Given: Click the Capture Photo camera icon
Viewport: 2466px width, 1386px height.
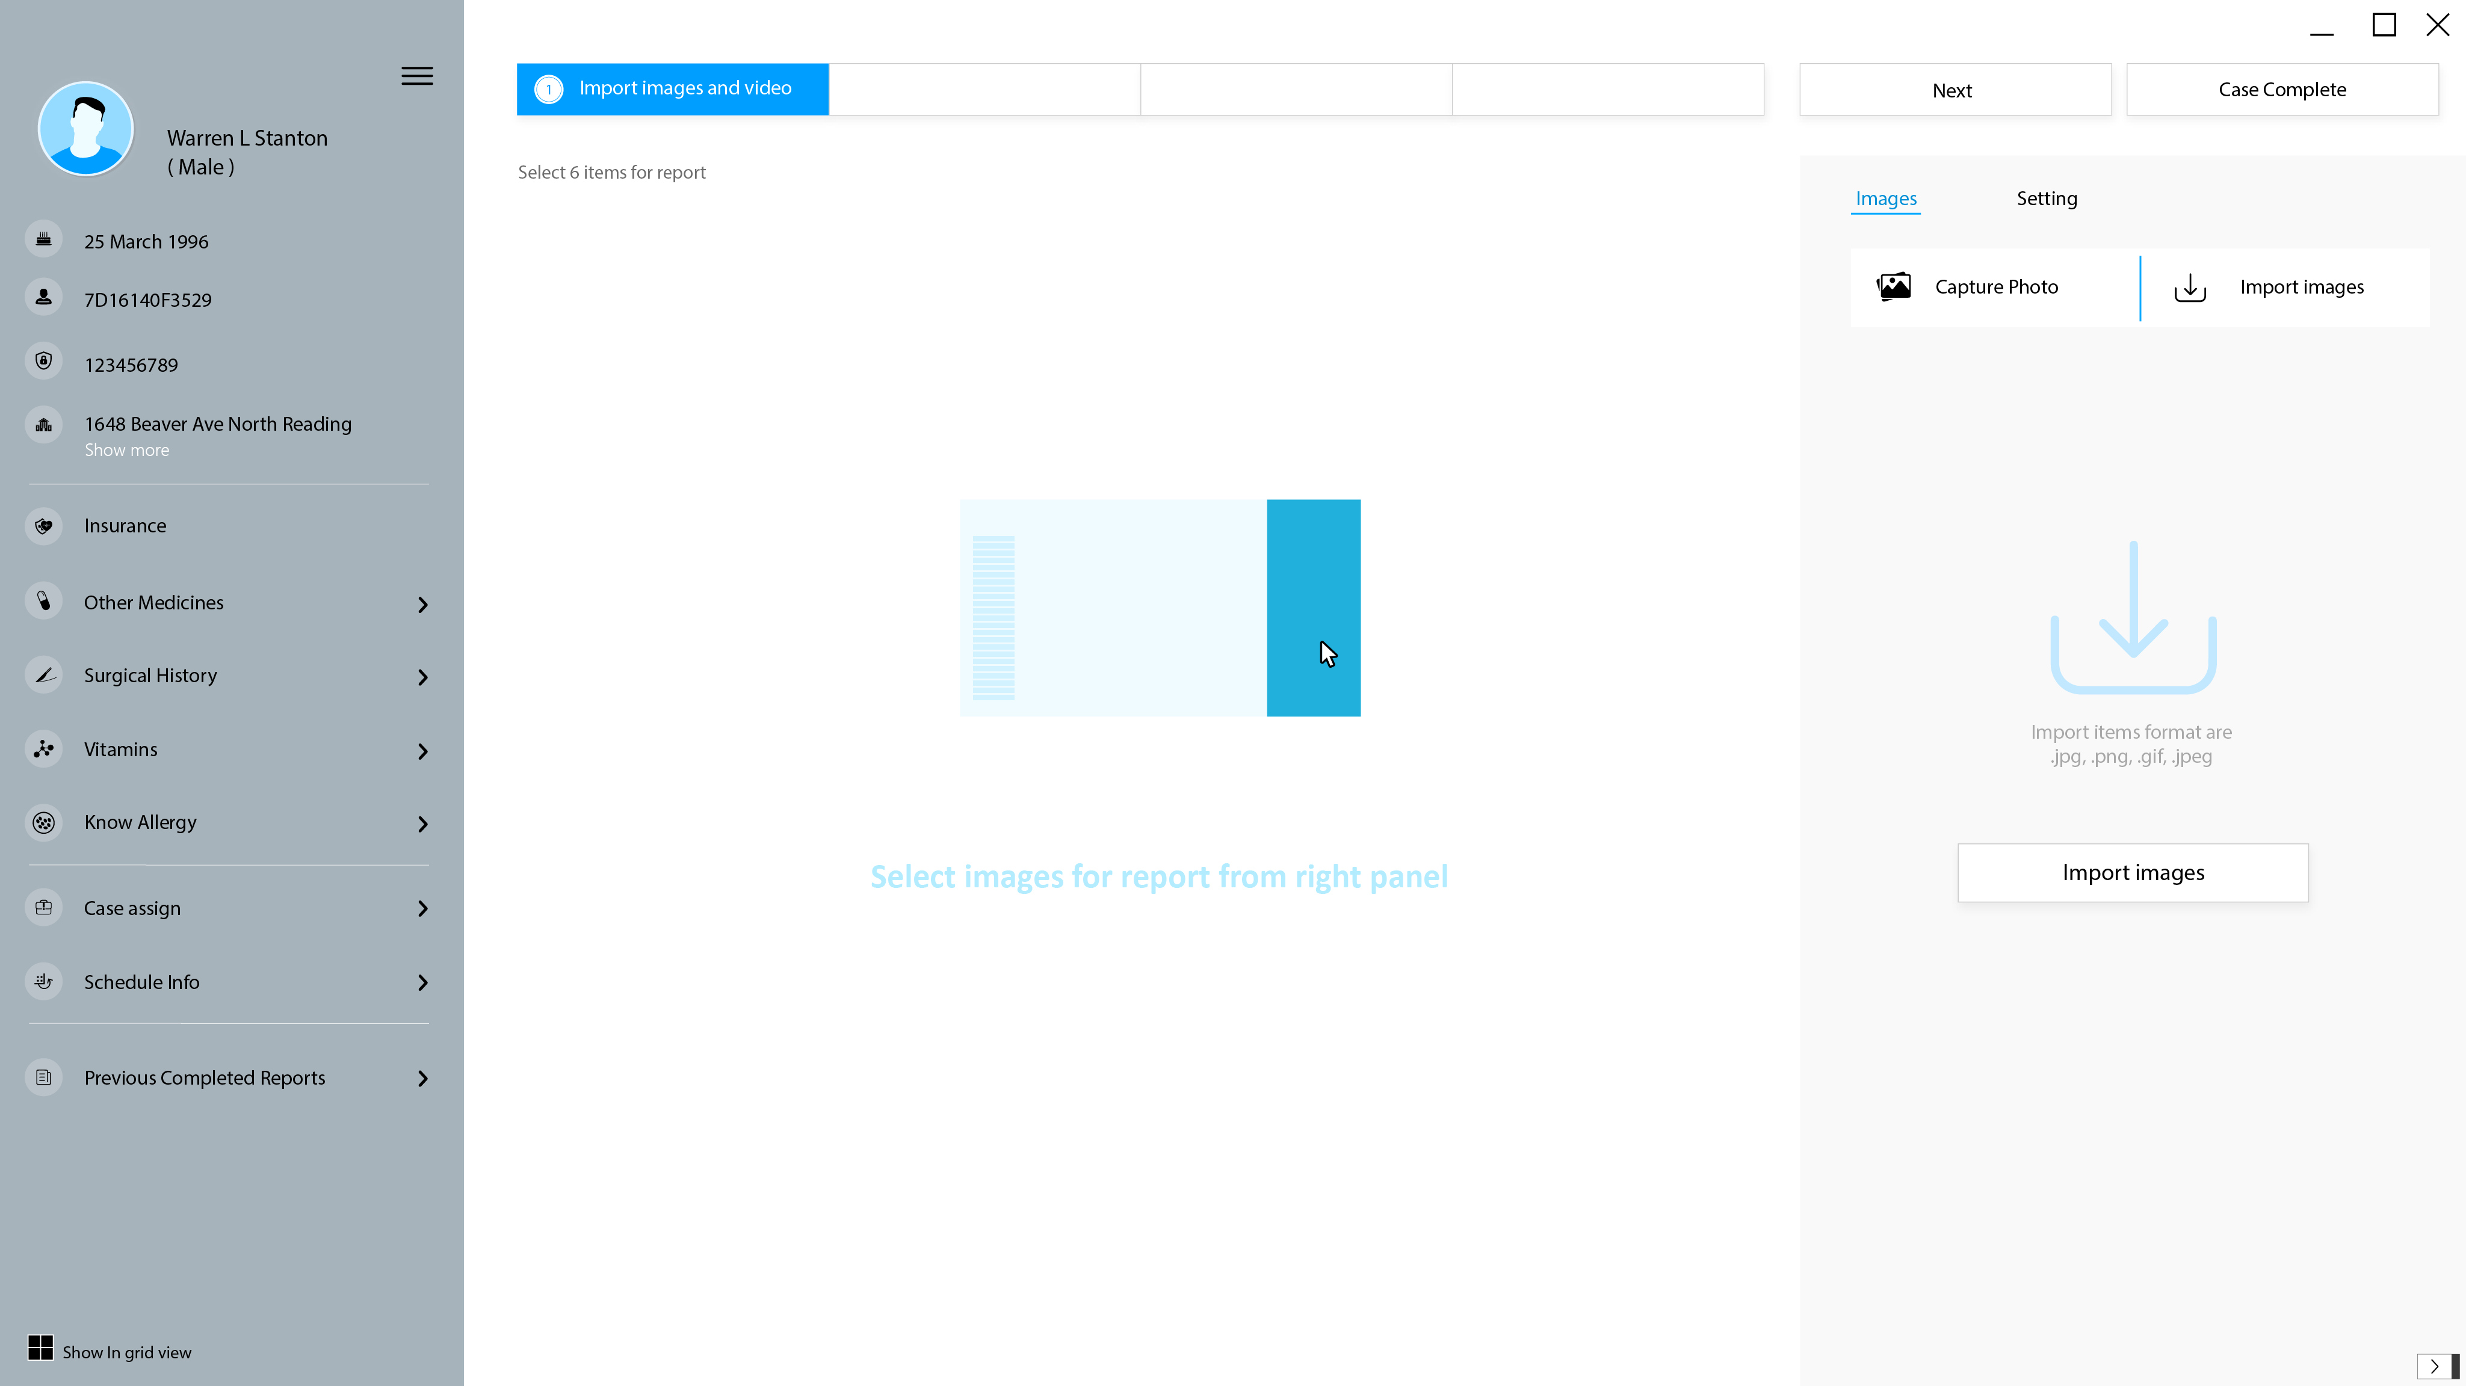Looking at the screenshot, I should [1894, 286].
